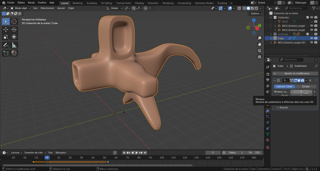Click the Niveaux vue subdivision level field
Screen dimensions: 320x171
(301, 92)
